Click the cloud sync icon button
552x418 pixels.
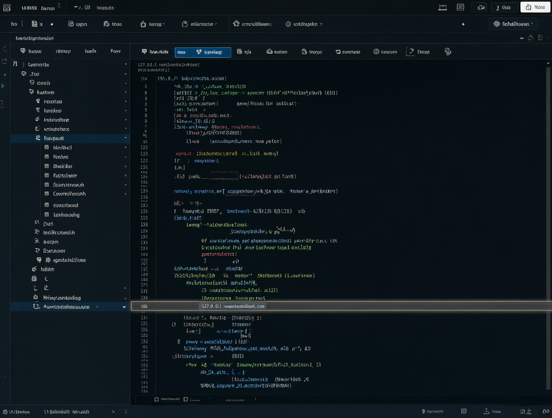(481, 7)
